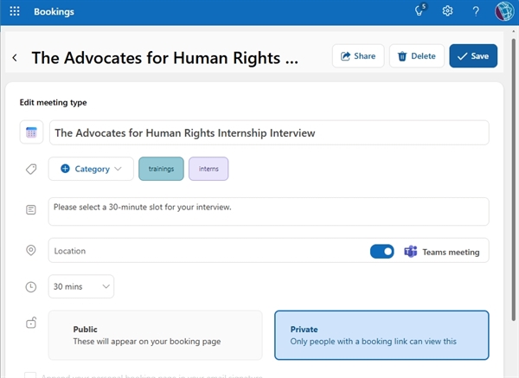Open the settings gear icon
The height and width of the screenshot is (378, 519).
pyautogui.click(x=447, y=11)
